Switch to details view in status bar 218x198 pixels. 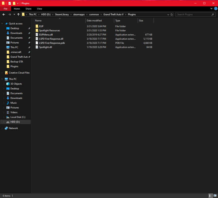click(x=211, y=196)
